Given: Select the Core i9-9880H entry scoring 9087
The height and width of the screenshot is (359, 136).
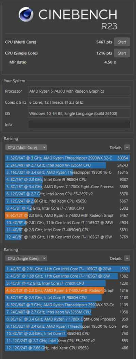Looking at the screenshot, I should click(x=68, y=179).
